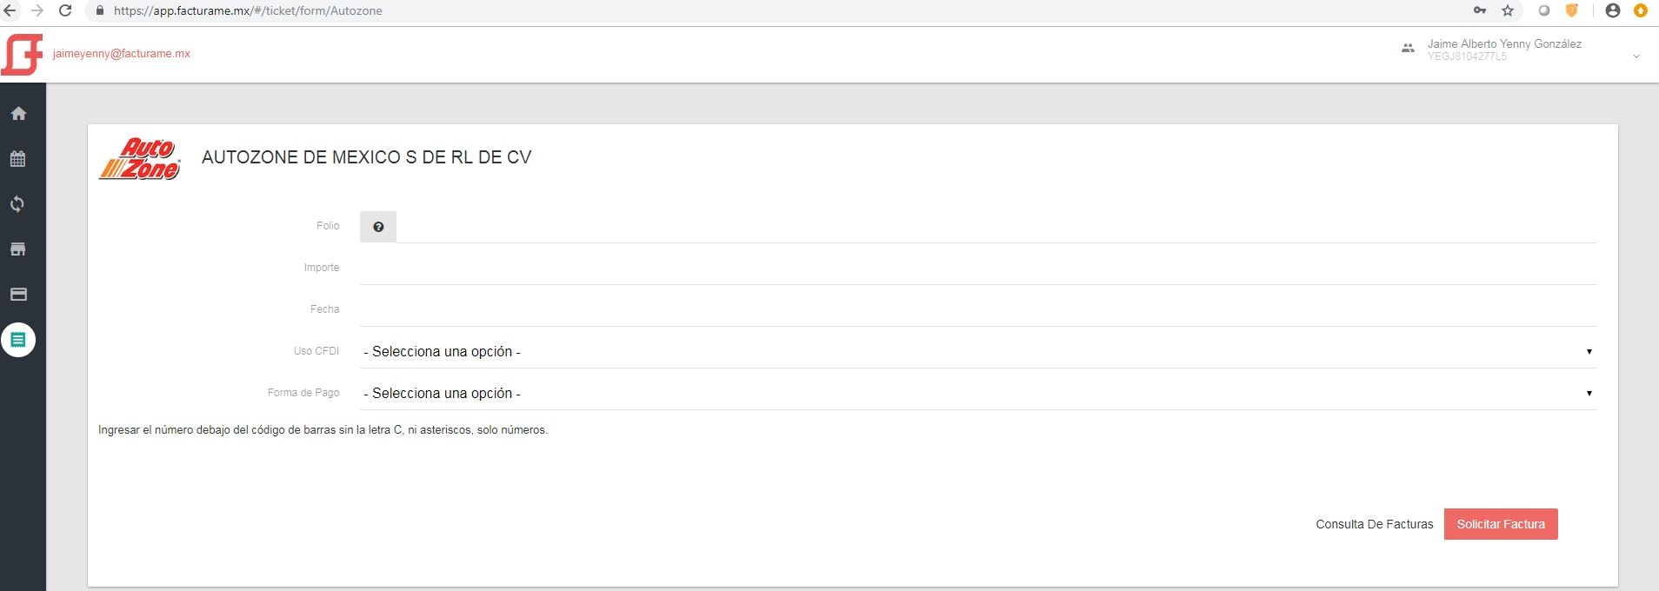Expand the Uso CFDI dropdown
This screenshot has width=1659, height=591.
coord(978,351)
